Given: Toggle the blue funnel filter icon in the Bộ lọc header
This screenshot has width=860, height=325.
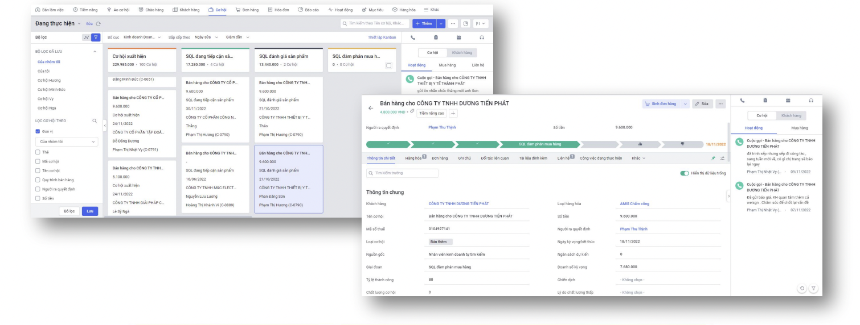Looking at the screenshot, I should coord(96,37).
